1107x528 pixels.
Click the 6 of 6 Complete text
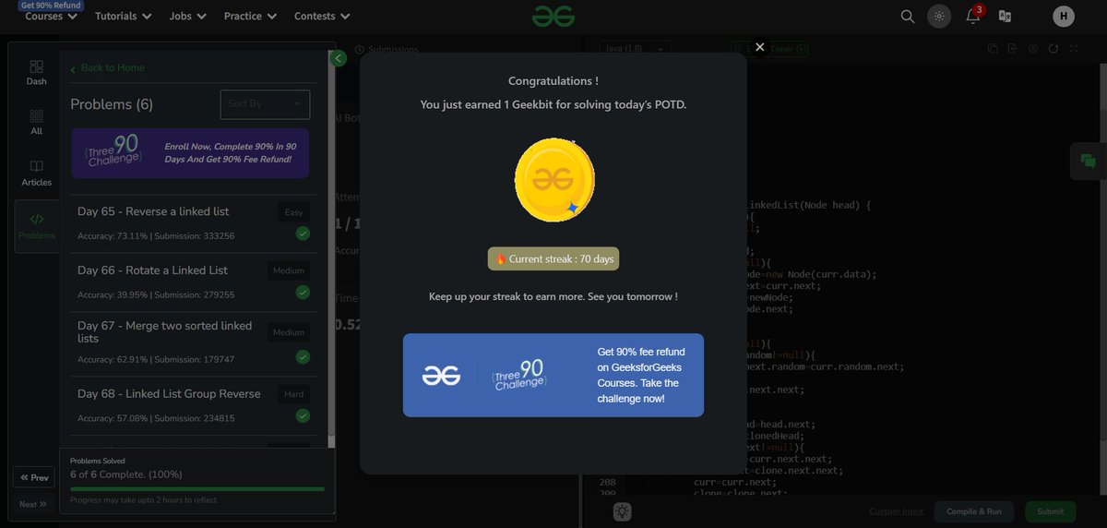coord(126,474)
